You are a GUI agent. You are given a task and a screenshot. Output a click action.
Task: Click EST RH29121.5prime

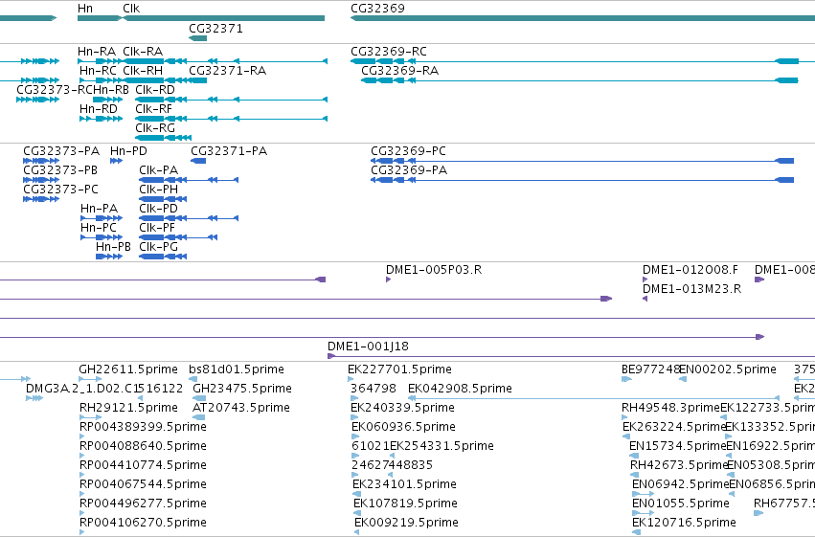pyautogui.click(x=128, y=408)
